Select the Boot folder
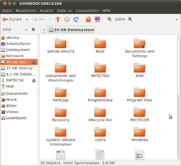The image size is (181, 166). coord(100,46)
